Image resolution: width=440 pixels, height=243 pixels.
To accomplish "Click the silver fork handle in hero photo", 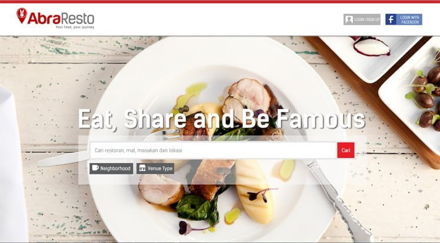I will (341, 202).
